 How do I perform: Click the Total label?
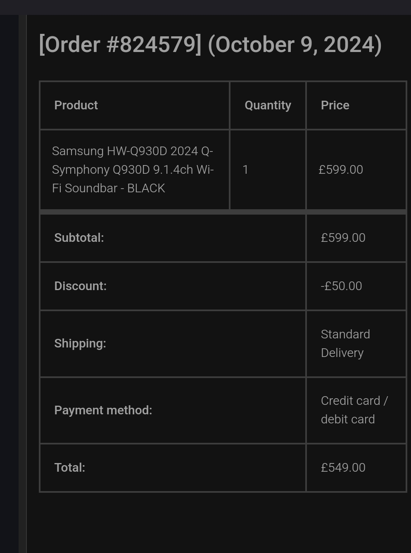[x=69, y=468]
